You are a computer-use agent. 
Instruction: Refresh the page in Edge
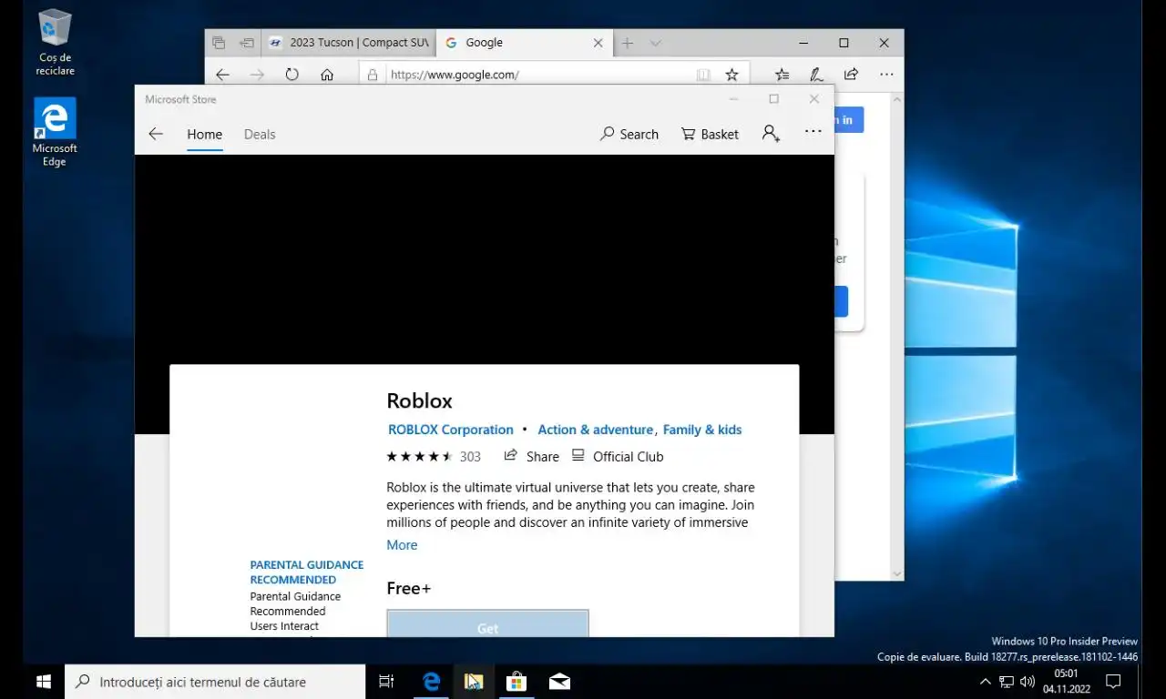(x=291, y=75)
